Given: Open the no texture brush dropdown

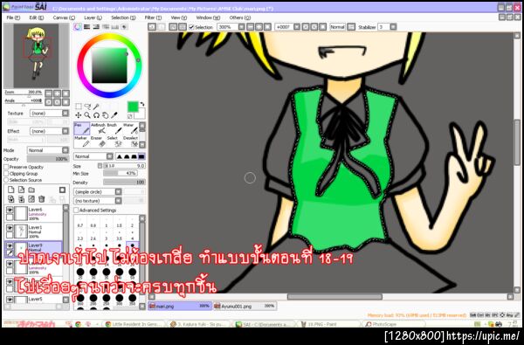Looking at the screenshot, I should (98, 201).
